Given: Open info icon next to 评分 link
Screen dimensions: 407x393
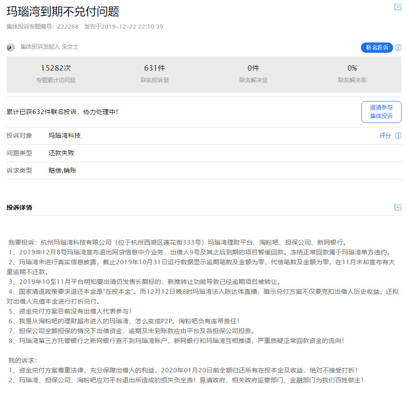Looking at the screenshot, I should click(x=398, y=135).
